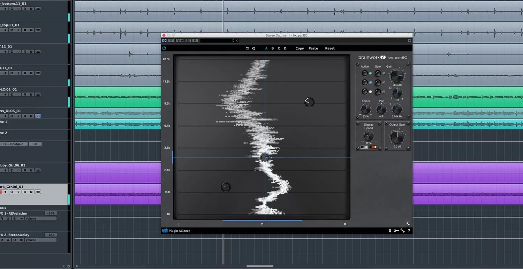This screenshot has width=523, height=269.
Task: Select the ark_Gtr.06_01 track
Action: tap(33, 194)
